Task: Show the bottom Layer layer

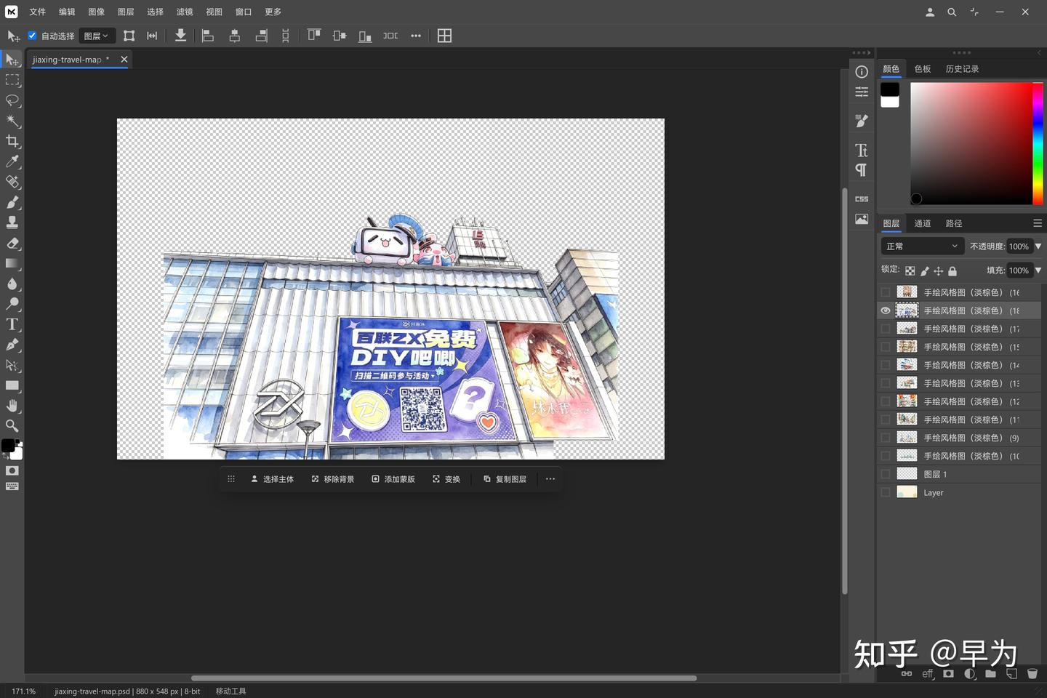Action: pos(886,492)
